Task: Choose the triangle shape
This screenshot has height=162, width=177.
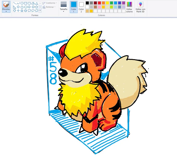Action: 37,3
